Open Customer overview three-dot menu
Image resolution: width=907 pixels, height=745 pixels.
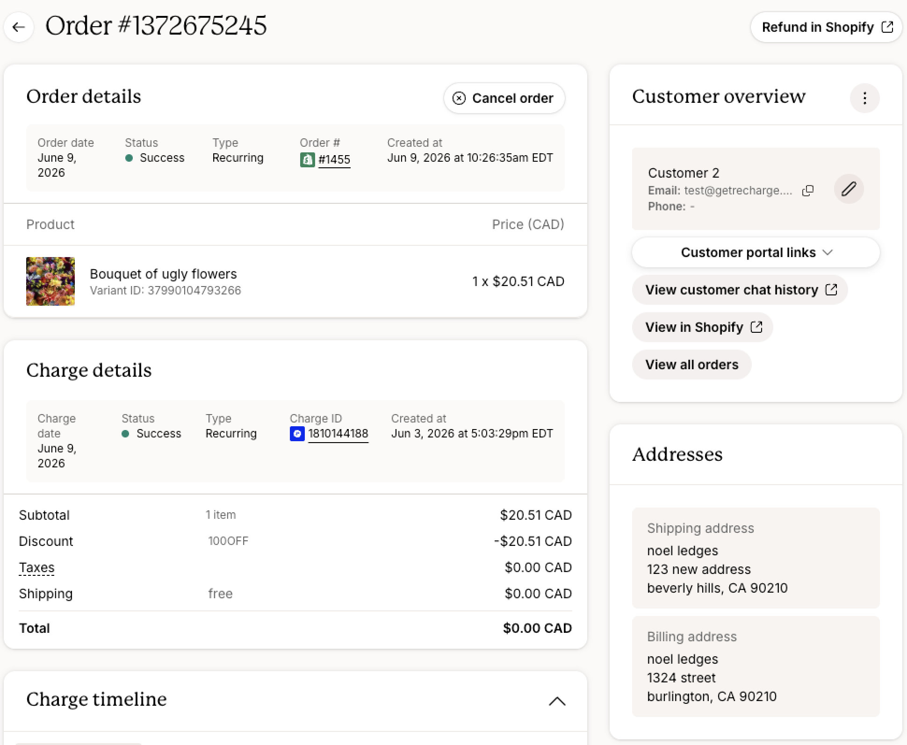pos(864,98)
